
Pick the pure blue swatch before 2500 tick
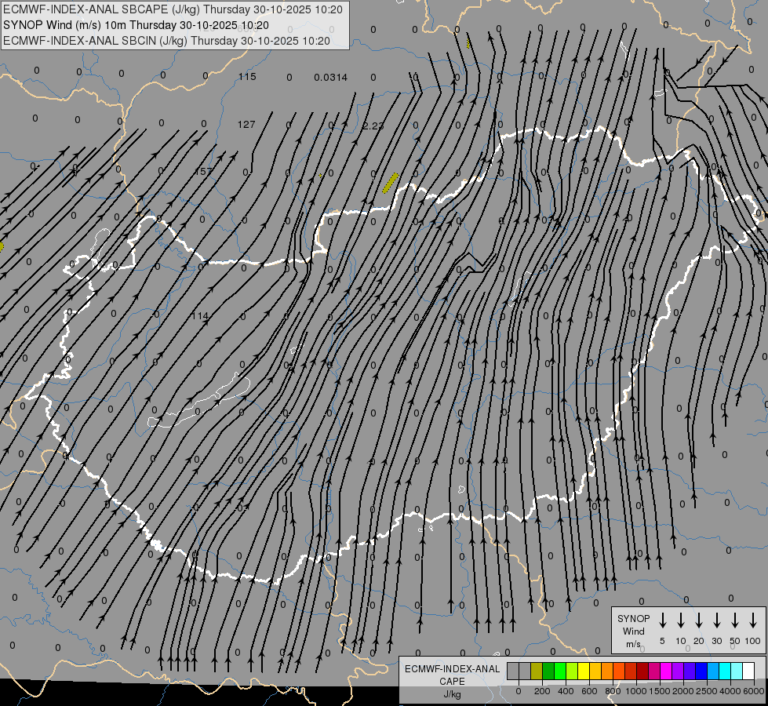(x=701, y=671)
